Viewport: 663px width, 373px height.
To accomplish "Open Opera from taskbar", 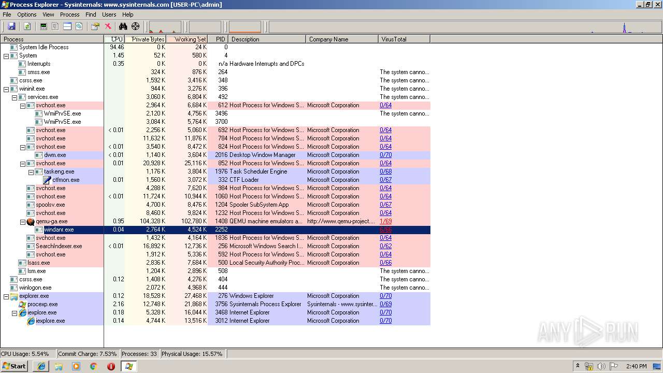I will (x=111, y=366).
